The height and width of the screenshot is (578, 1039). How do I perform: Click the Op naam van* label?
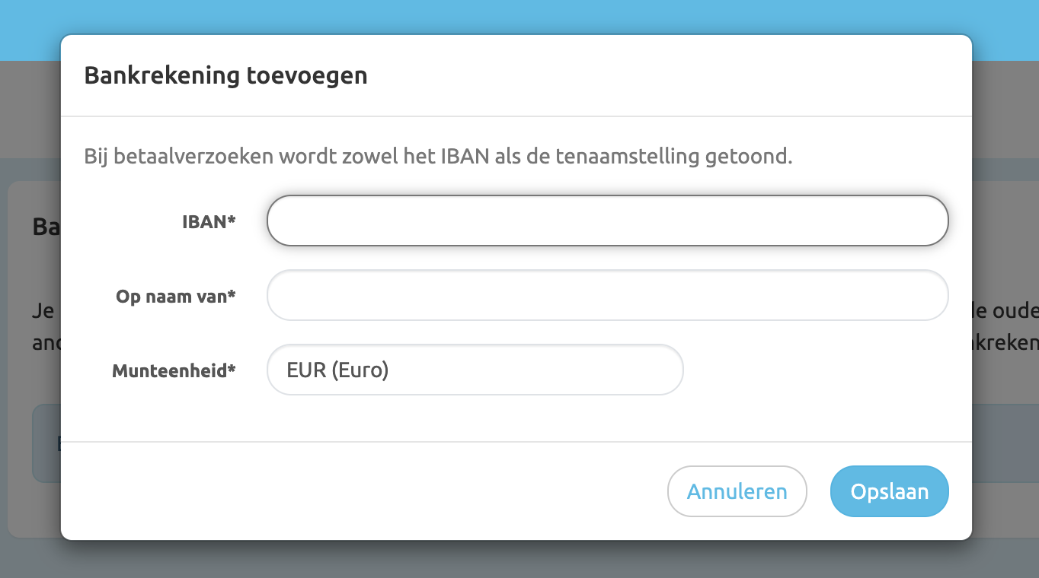[176, 296]
